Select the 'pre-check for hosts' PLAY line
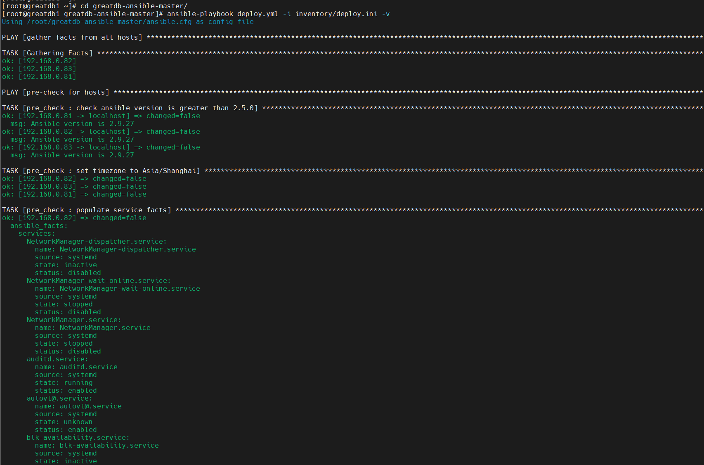Viewport: 704px width, 465px height. (x=352, y=93)
